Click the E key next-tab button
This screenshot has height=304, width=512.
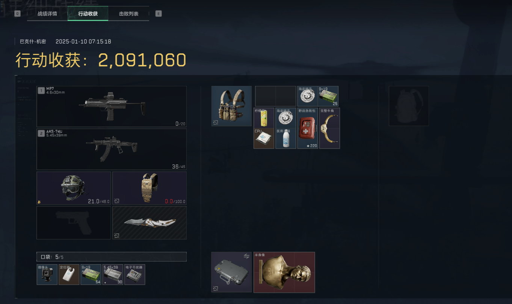tap(159, 14)
